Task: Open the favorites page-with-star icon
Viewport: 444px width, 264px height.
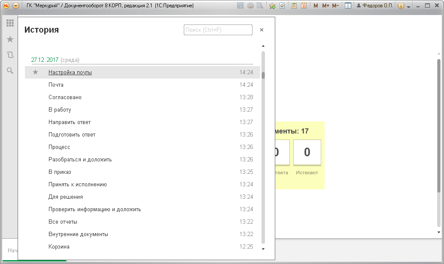Action: click(282, 6)
